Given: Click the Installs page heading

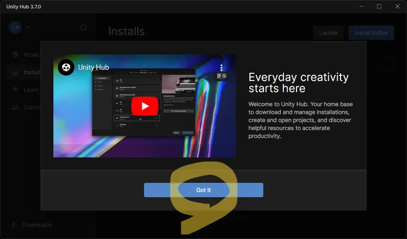Looking at the screenshot, I should (x=127, y=31).
